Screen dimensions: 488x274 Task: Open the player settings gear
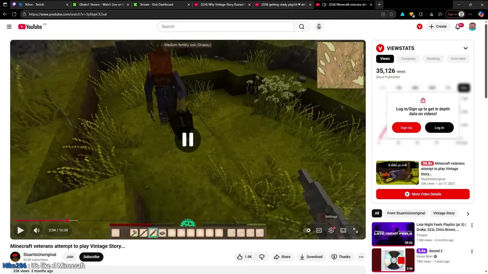click(x=331, y=230)
